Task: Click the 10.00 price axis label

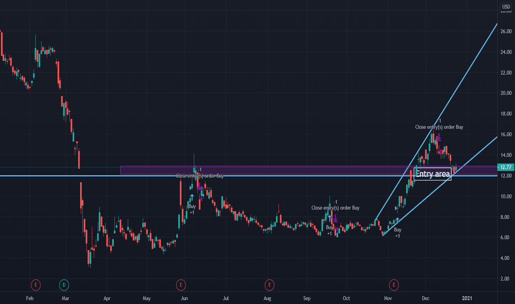Action: tap(506, 197)
